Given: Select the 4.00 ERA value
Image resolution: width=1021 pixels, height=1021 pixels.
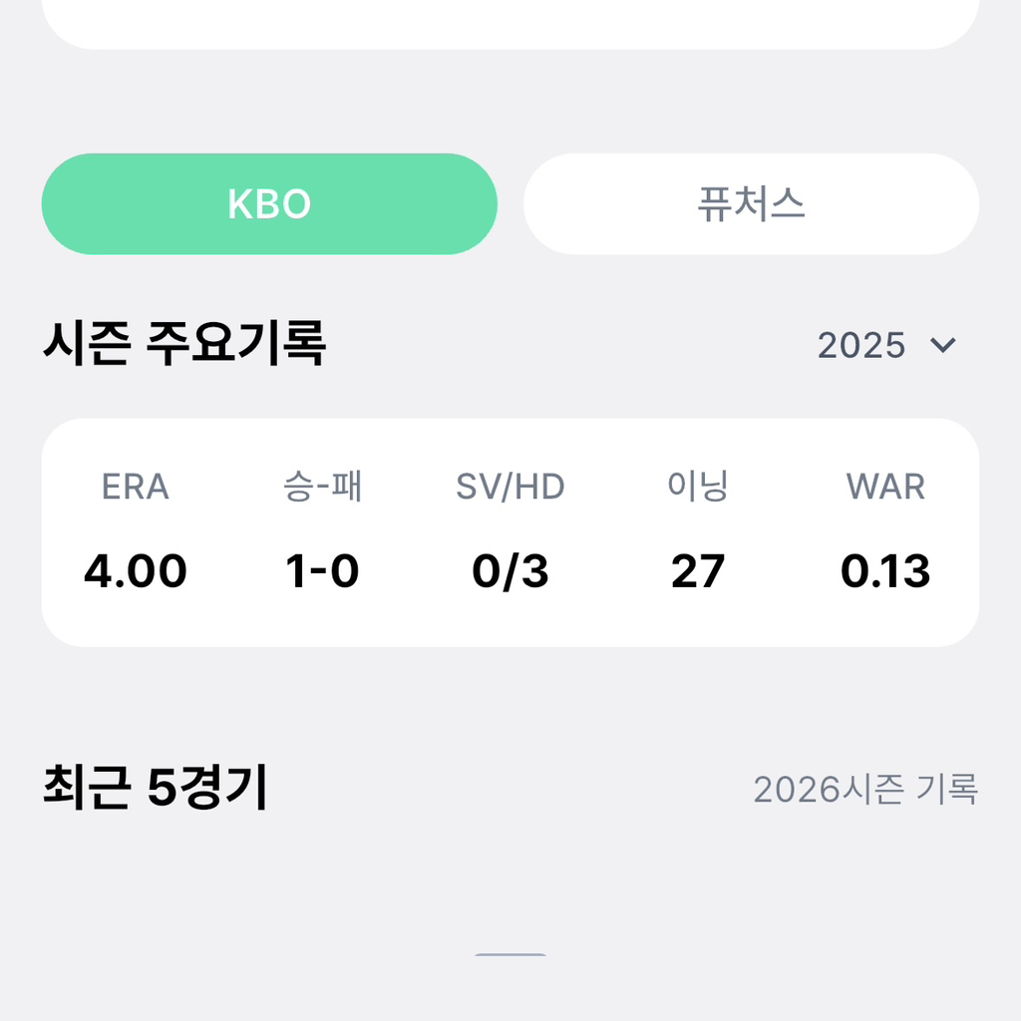Looking at the screenshot, I should [x=136, y=571].
